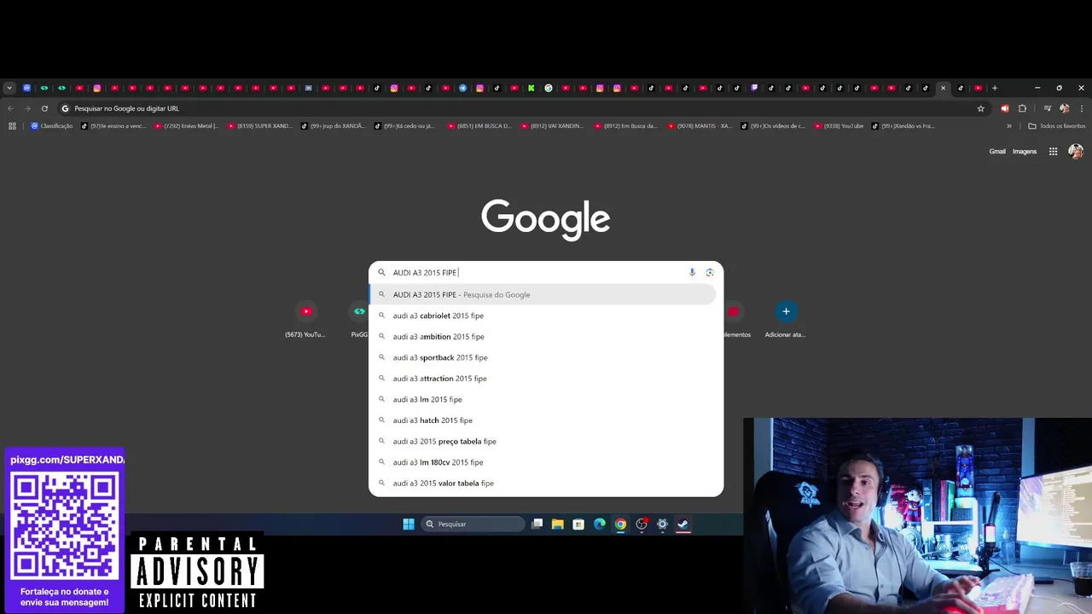Switch to the green K icon tab
The width and height of the screenshot is (1092, 614).
pyautogui.click(x=531, y=88)
